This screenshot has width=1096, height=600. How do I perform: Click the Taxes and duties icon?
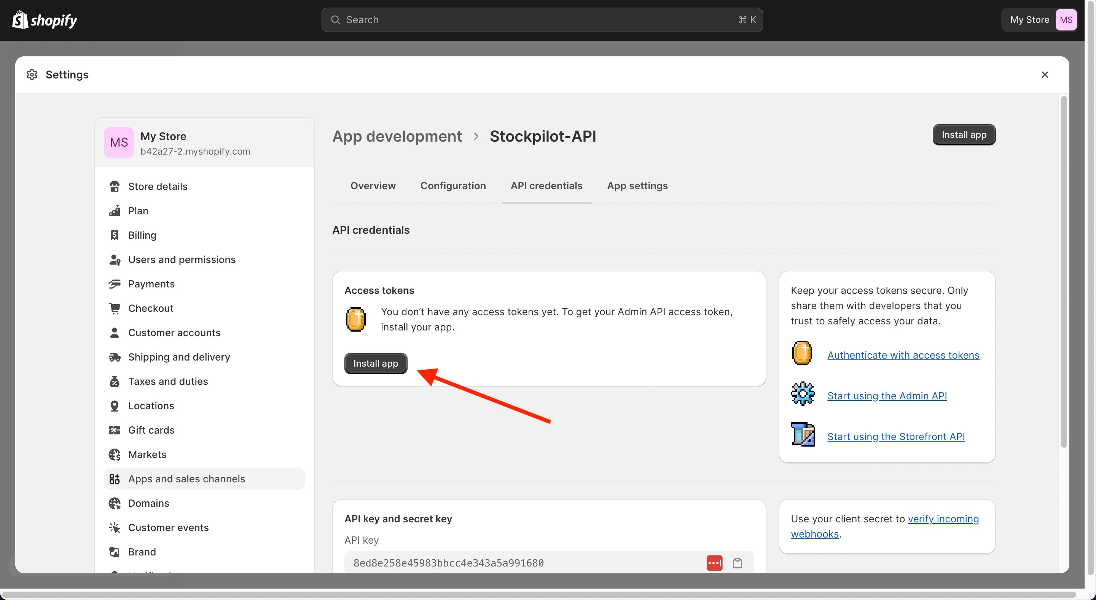coord(115,381)
